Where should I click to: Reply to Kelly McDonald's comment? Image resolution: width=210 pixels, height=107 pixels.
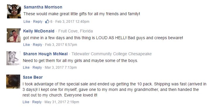pos(37,45)
